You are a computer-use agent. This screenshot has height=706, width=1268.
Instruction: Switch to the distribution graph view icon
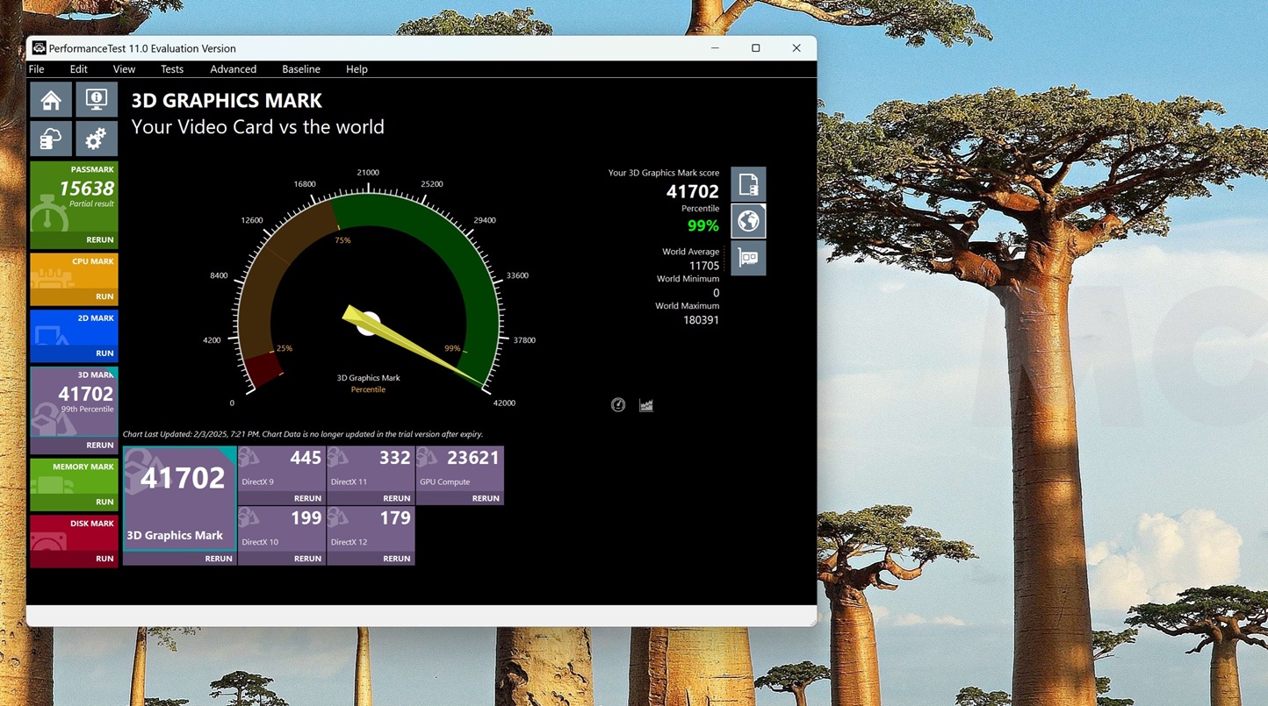tap(646, 405)
